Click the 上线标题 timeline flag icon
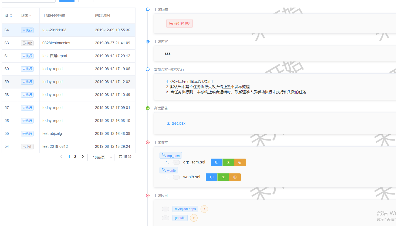 pyautogui.click(x=148, y=9)
